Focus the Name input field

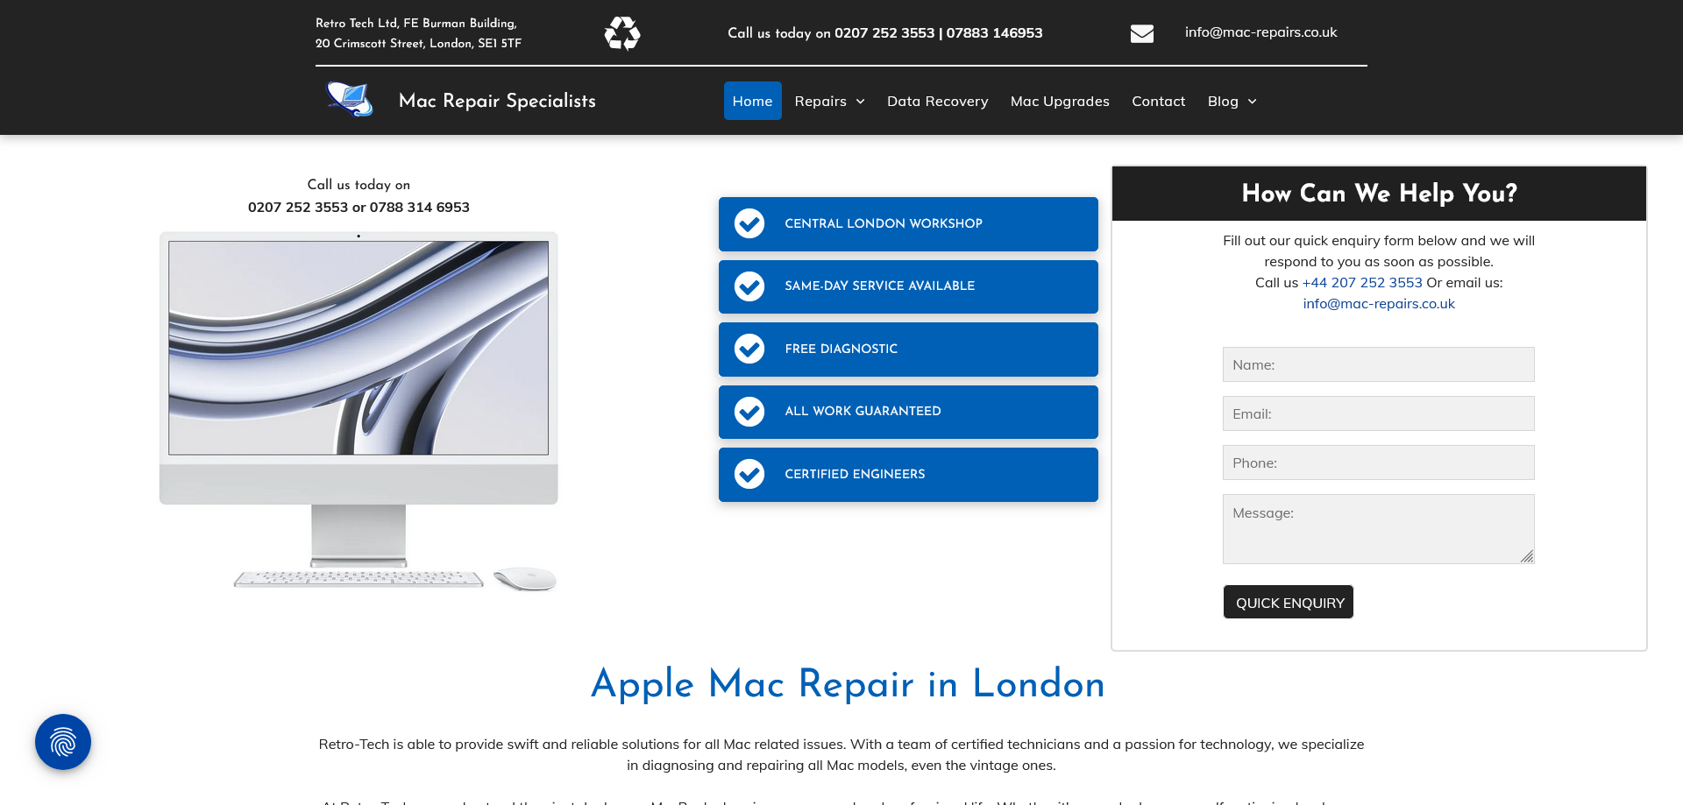tap(1378, 364)
